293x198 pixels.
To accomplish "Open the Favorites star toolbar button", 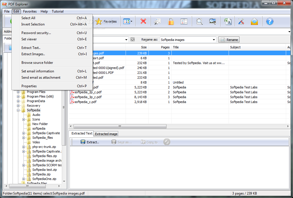I will point(106,21).
